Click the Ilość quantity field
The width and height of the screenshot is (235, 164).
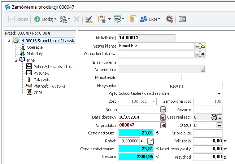tap(129, 101)
